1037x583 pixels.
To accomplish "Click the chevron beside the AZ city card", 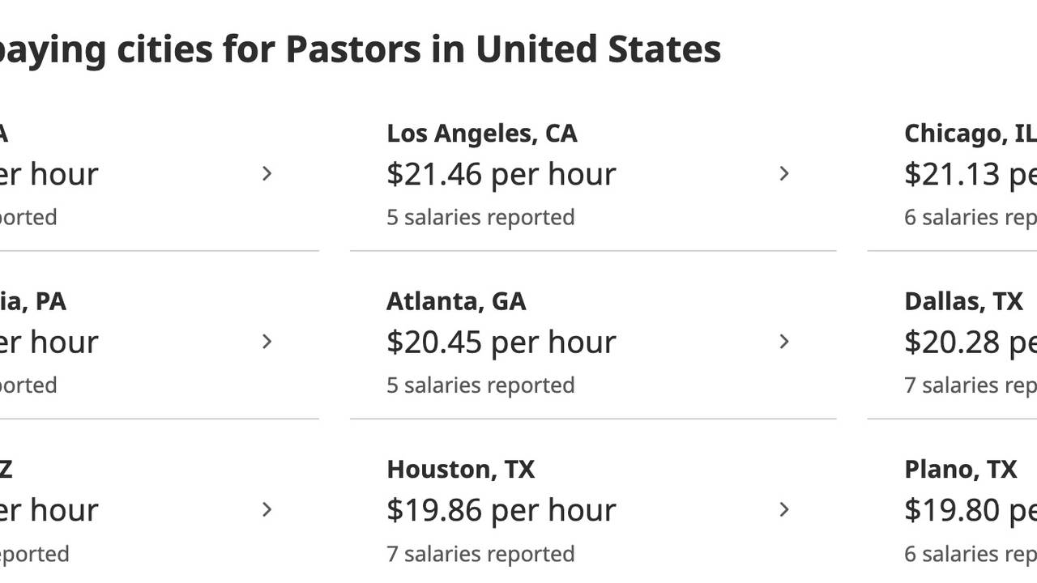I will 267,510.
